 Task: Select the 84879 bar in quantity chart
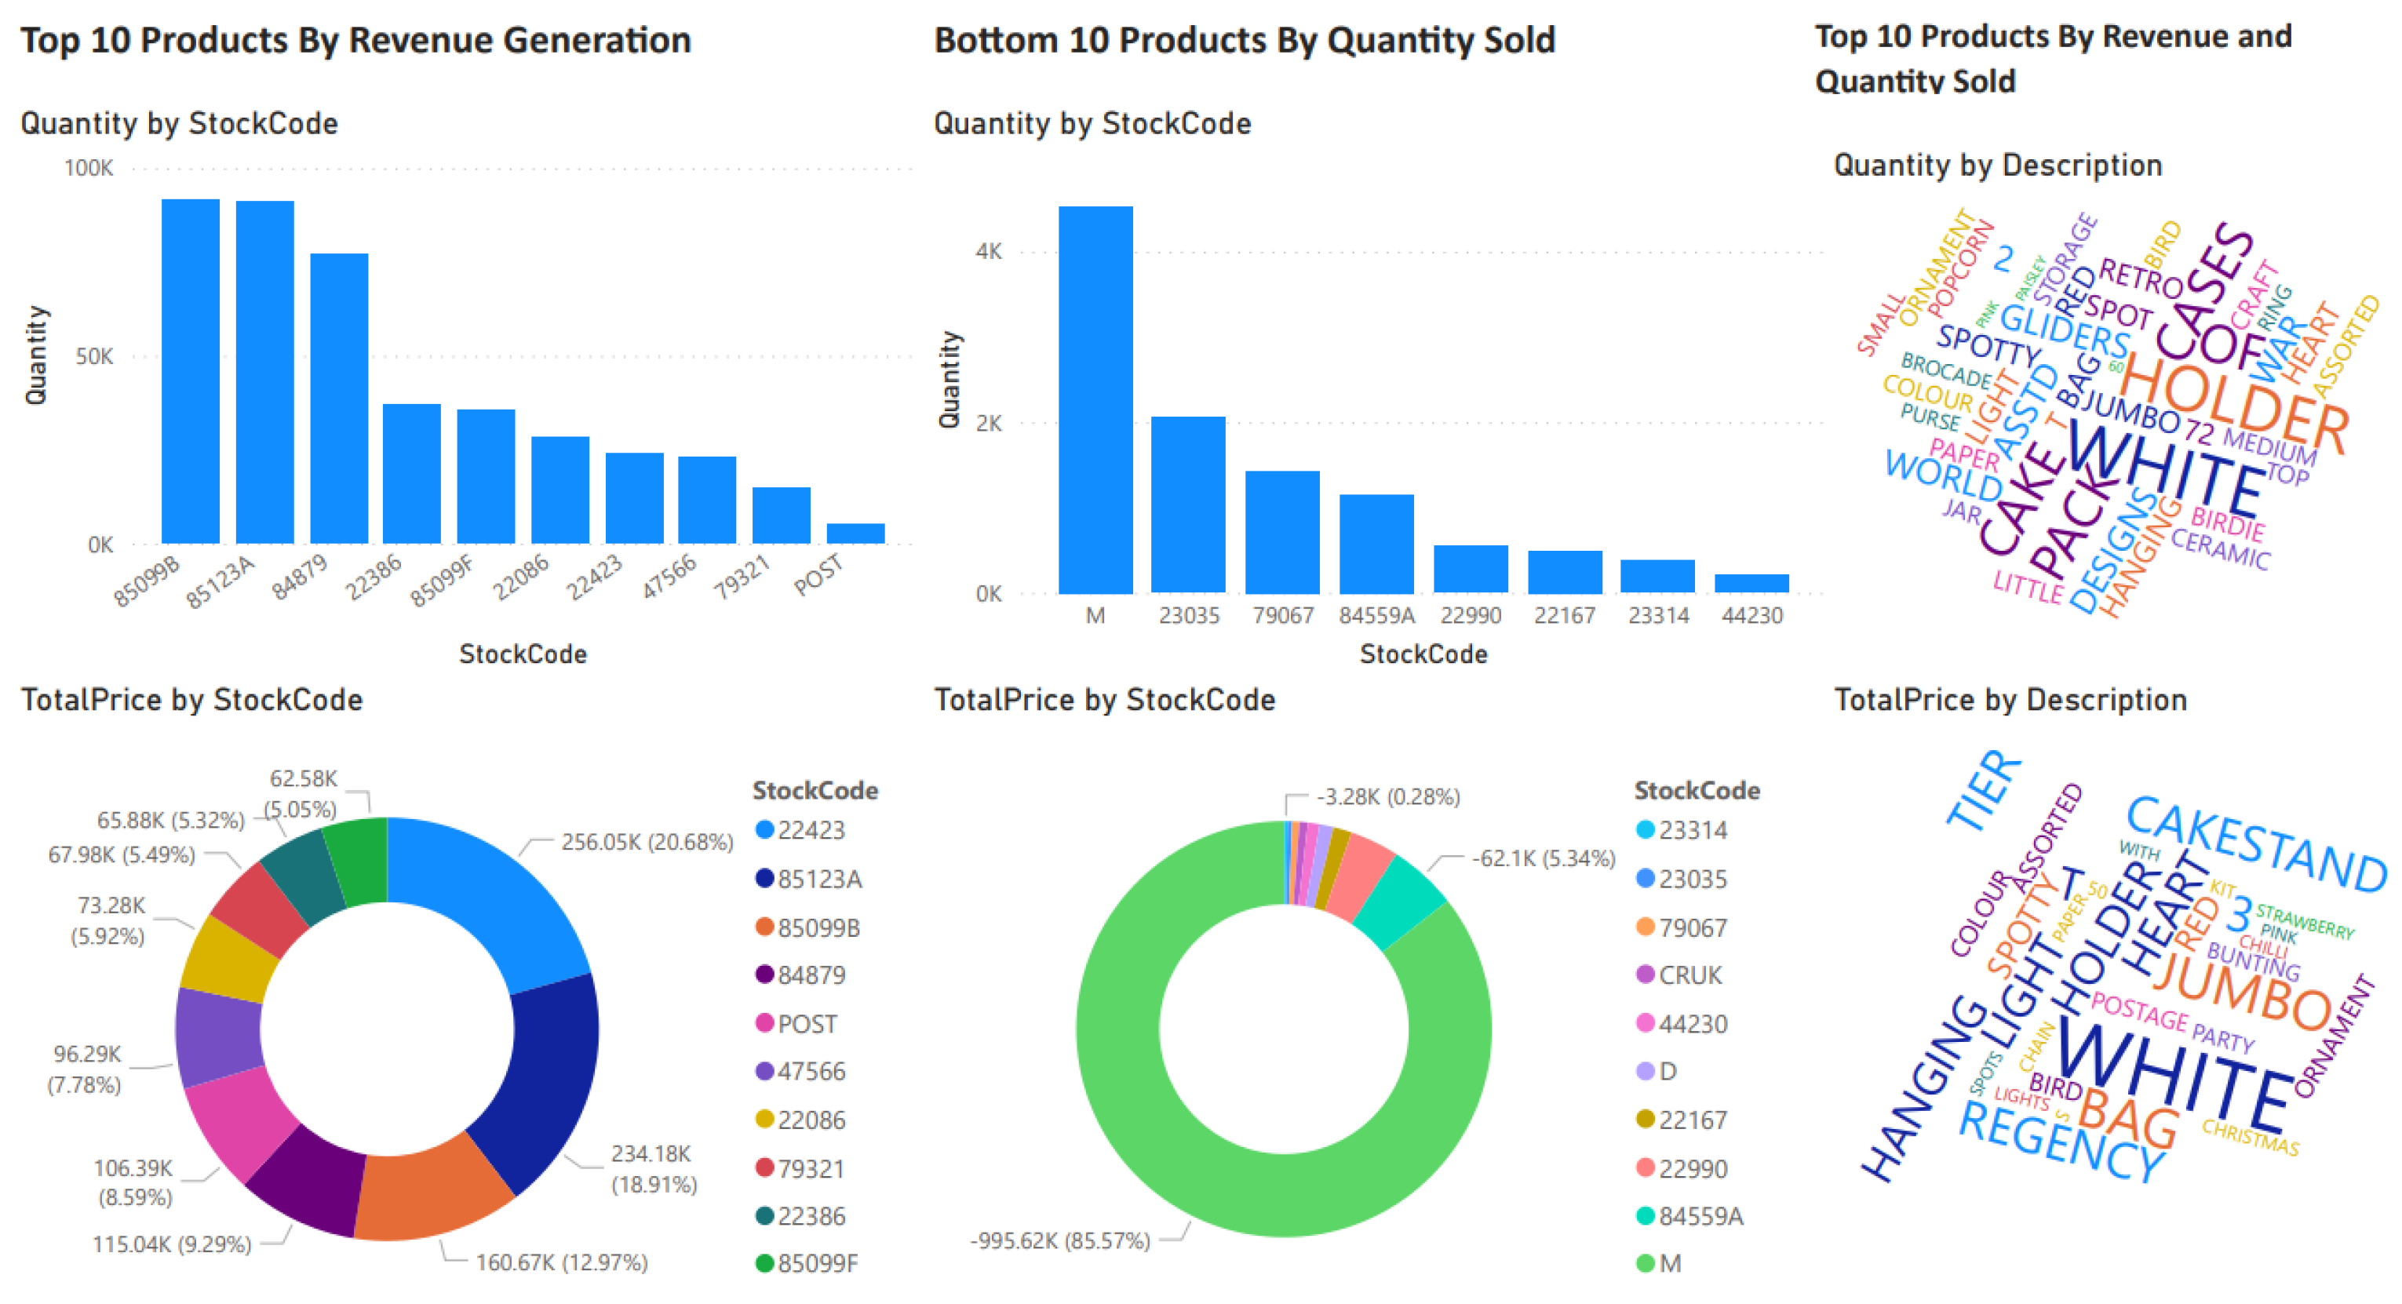338,398
